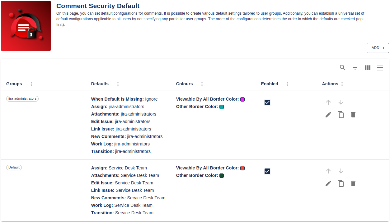Uncheck Enabled for the Default configuration

267,171
